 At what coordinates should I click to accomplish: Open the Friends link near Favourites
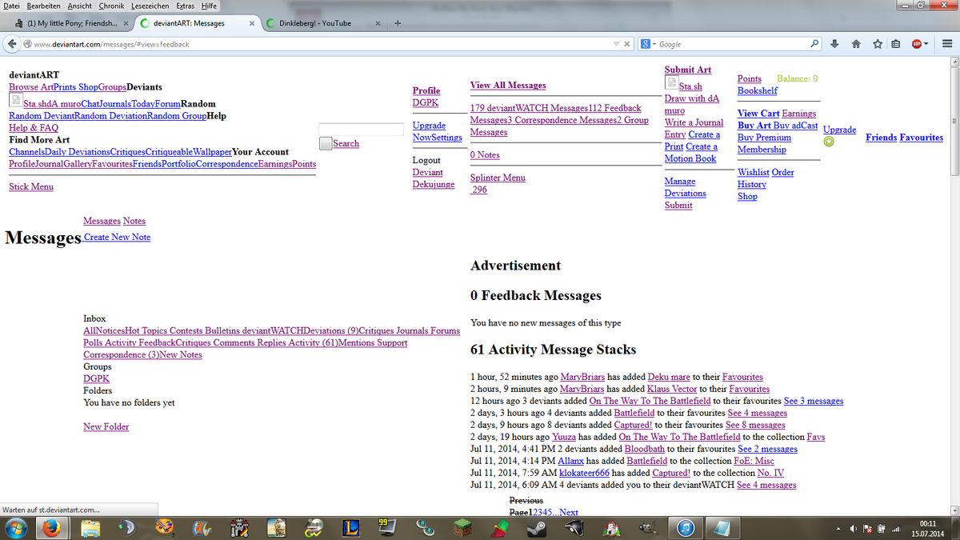(x=881, y=138)
